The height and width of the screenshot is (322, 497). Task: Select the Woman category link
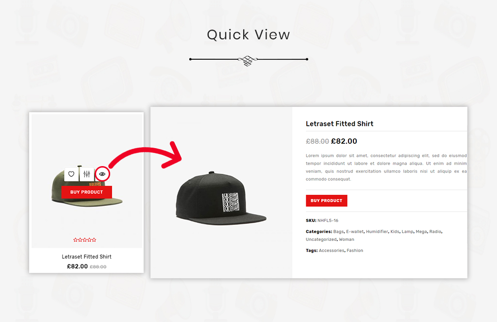tap(347, 239)
